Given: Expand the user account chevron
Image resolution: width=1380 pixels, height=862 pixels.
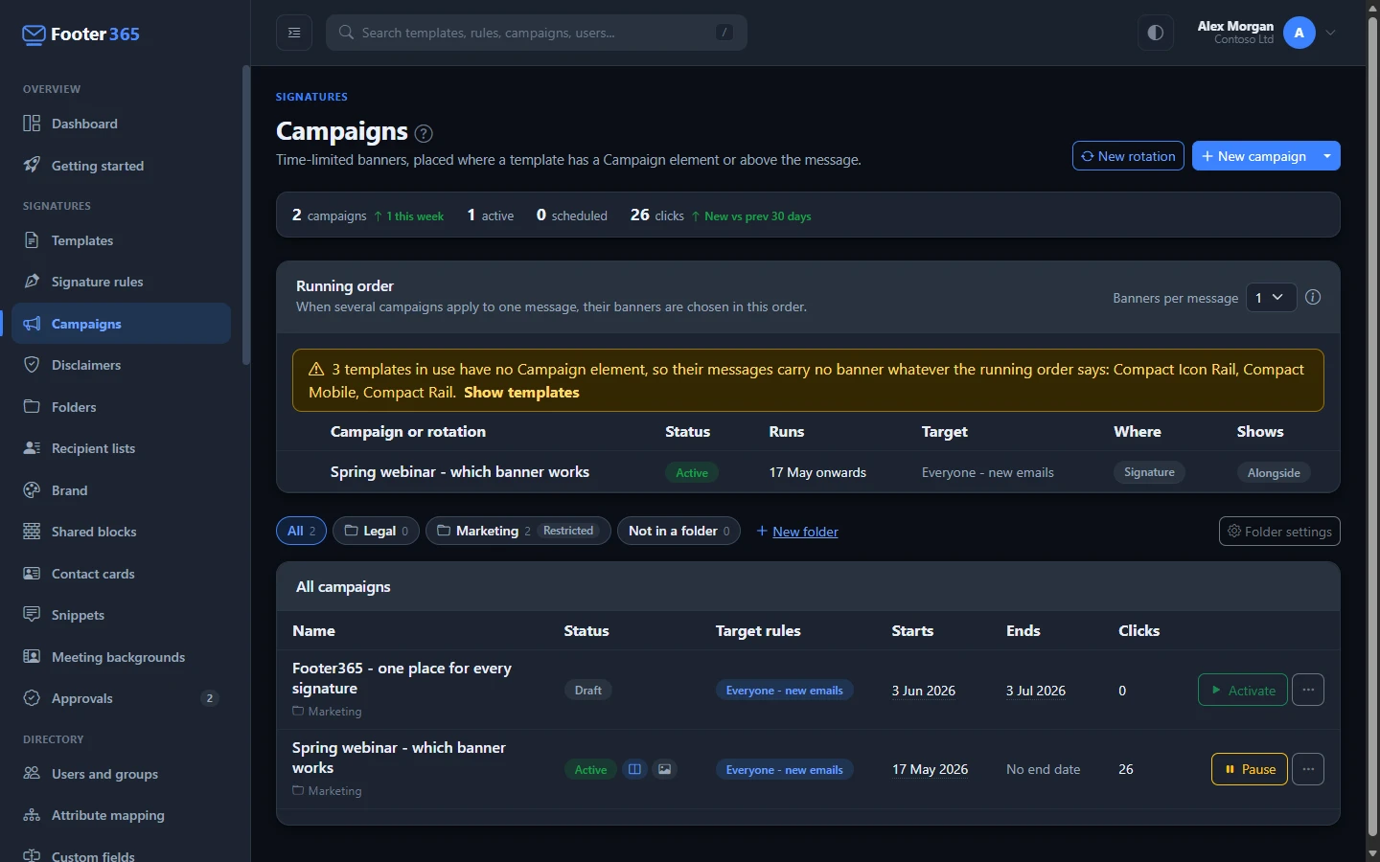Looking at the screenshot, I should tap(1331, 33).
